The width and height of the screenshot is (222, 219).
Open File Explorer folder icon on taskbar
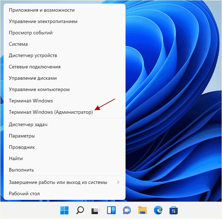point(143,210)
